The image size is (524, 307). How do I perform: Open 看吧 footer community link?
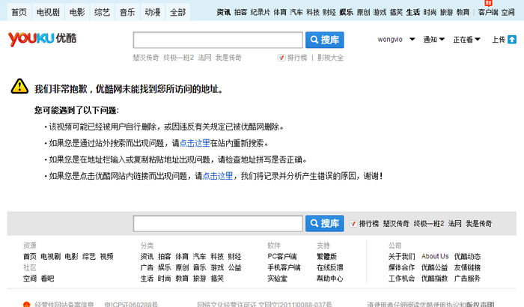(x=47, y=279)
